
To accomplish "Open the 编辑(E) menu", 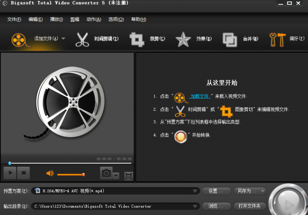I will (x=36, y=19).
